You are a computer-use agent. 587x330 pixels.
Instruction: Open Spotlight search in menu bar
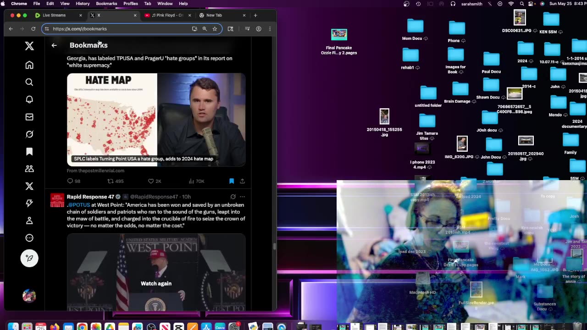(x=522, y=4)
